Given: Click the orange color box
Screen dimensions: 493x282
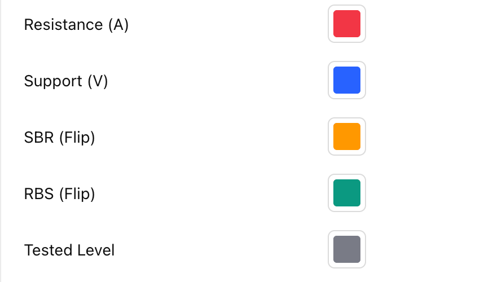Looking at the screenshot, I should (347, 136).
